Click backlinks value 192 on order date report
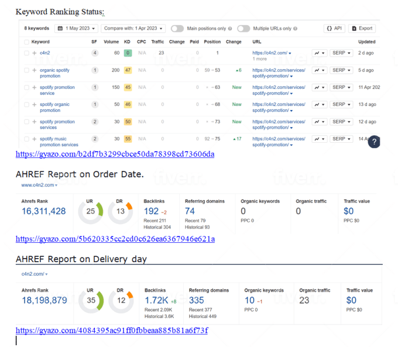 tap(151, 211)
